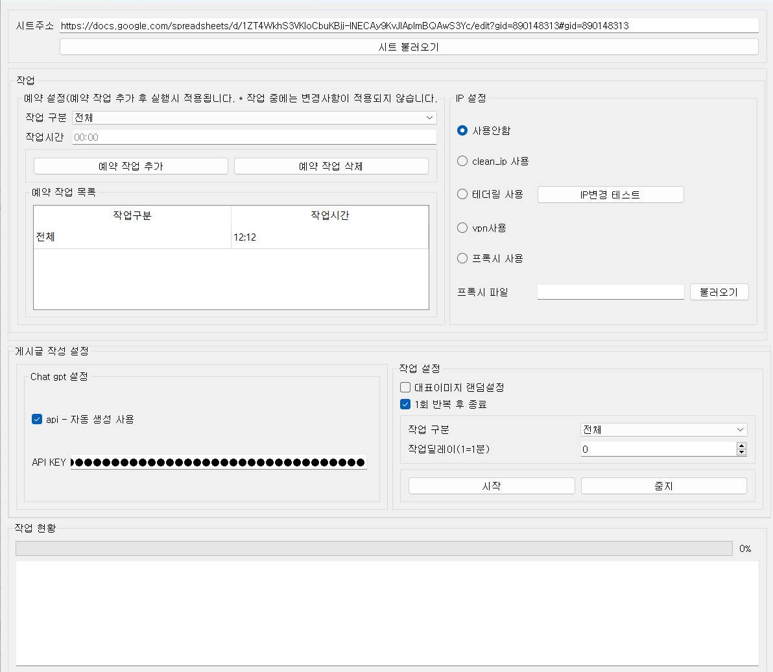Select the 사용안함 radio button
This screenshot has width=773, height=672.
(462, 130)
